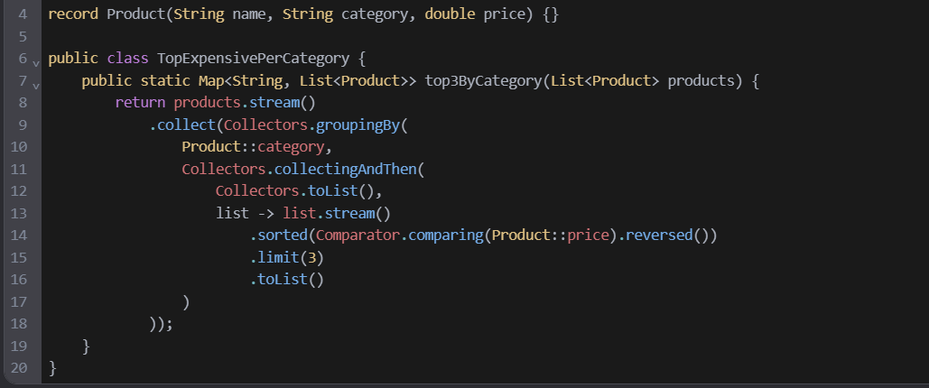This screenshot has height=388, width=929.
Task: Click the 'sorted' method call
Action: pyautogui.click(x=283, y=236)
